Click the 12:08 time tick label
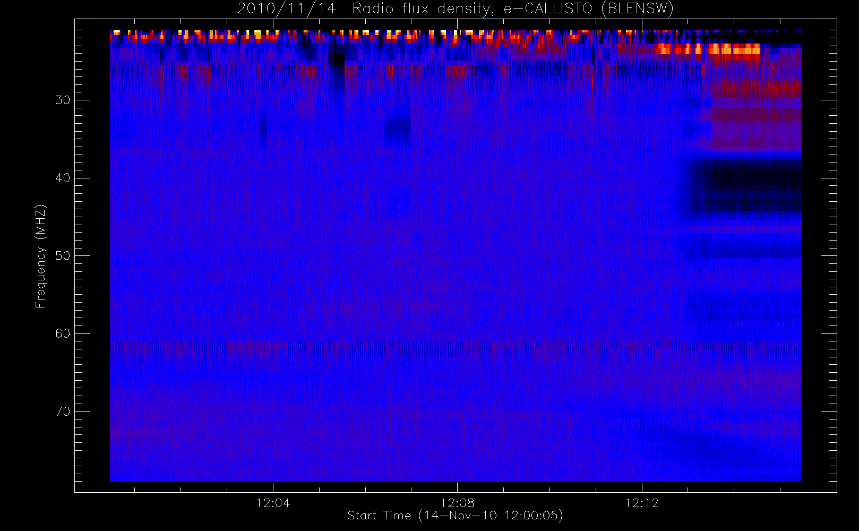The height and width of the screenshot is (531, 859). click(457, 503)
